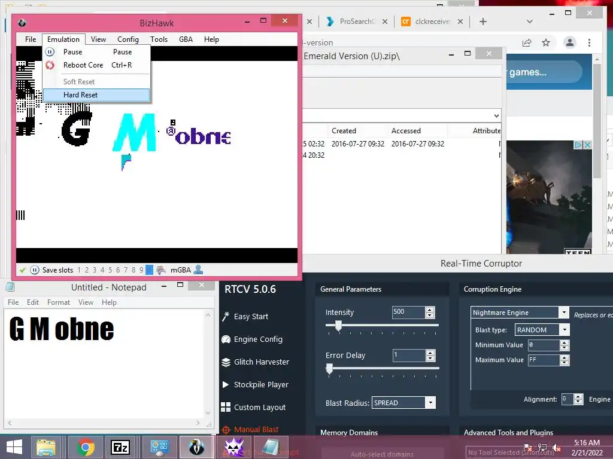
Task: Open Nightmare Engine selection dropdown
Action: pos(564,312)
